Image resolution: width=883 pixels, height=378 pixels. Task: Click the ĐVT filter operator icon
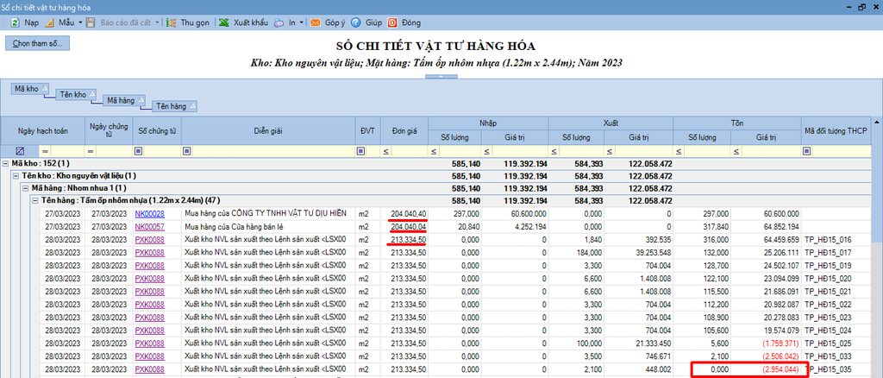(x=360, y=151)
